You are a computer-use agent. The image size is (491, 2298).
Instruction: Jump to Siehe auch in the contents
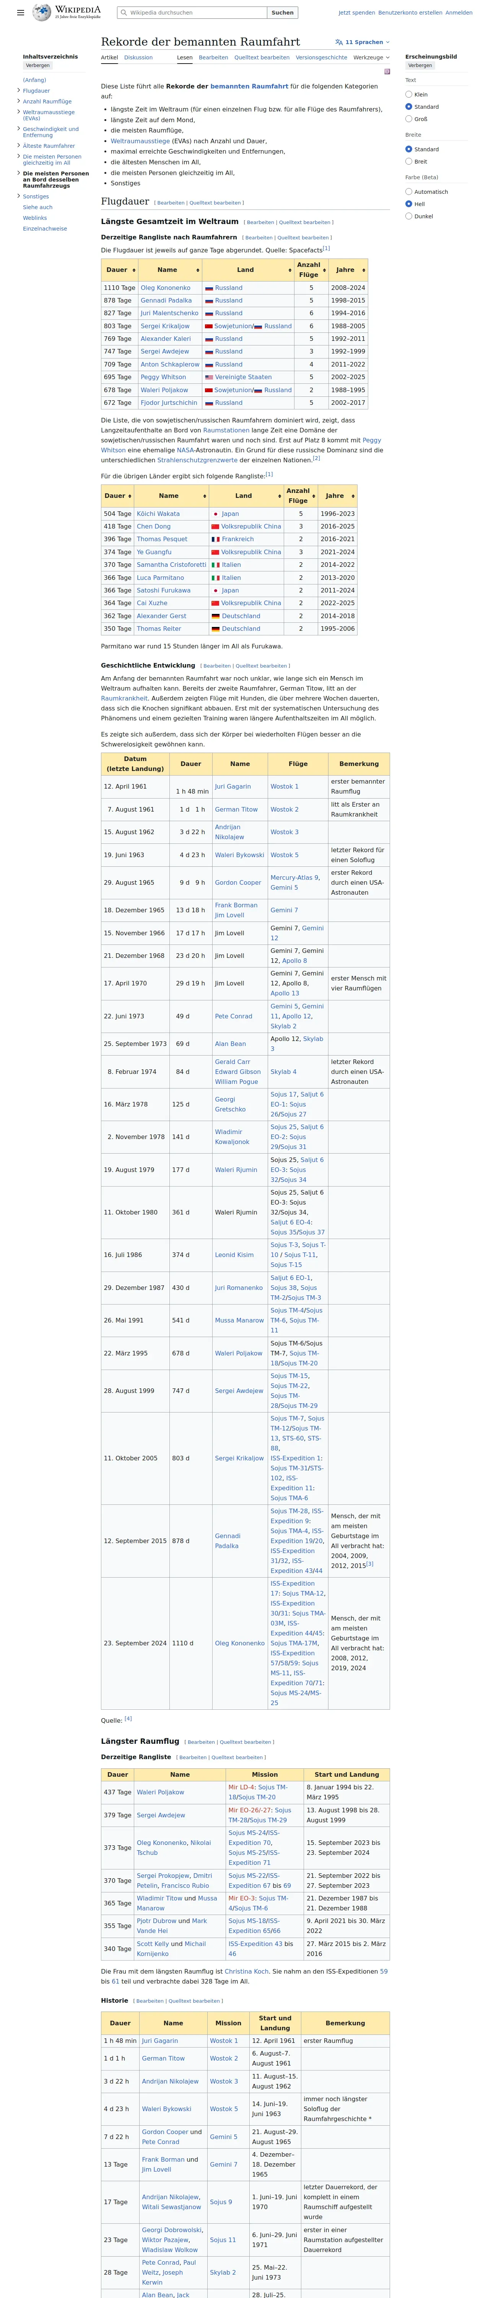tap(37, 207)
